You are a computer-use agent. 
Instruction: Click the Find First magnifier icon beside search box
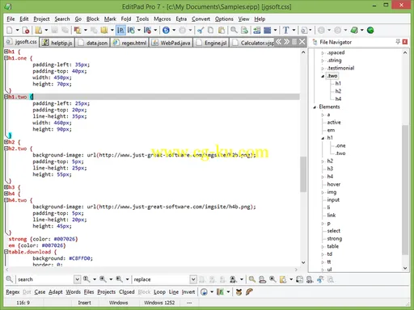point(87,279)
